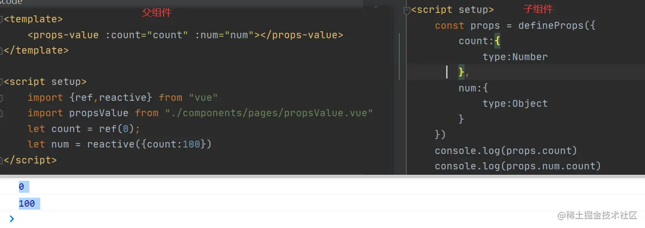Screen dimensions: 645x228
Task: Collapse the left pane <script setup> fold marker
Action: click(x=1, y=81)
